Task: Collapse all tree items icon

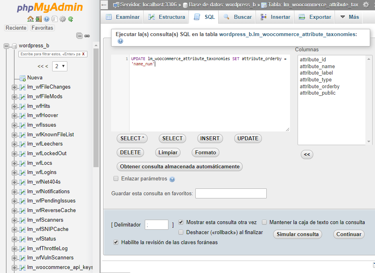Action: tap(79, 36)
